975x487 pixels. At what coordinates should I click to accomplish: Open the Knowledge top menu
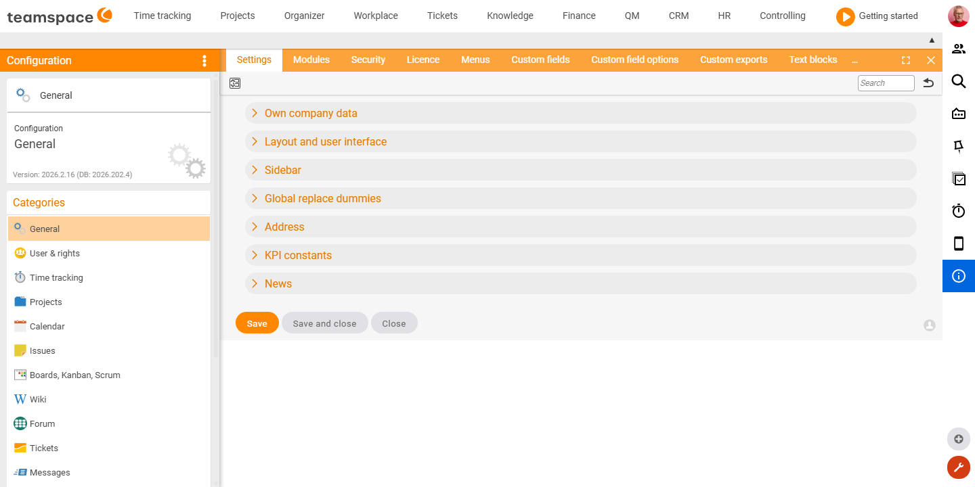coord(510,16)
